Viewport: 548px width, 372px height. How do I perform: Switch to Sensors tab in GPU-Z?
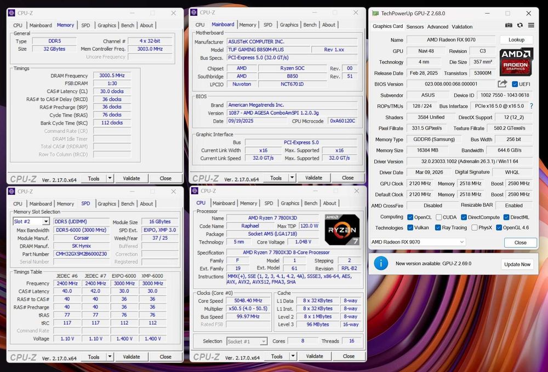pyautogui.click(x=415, y=26)
